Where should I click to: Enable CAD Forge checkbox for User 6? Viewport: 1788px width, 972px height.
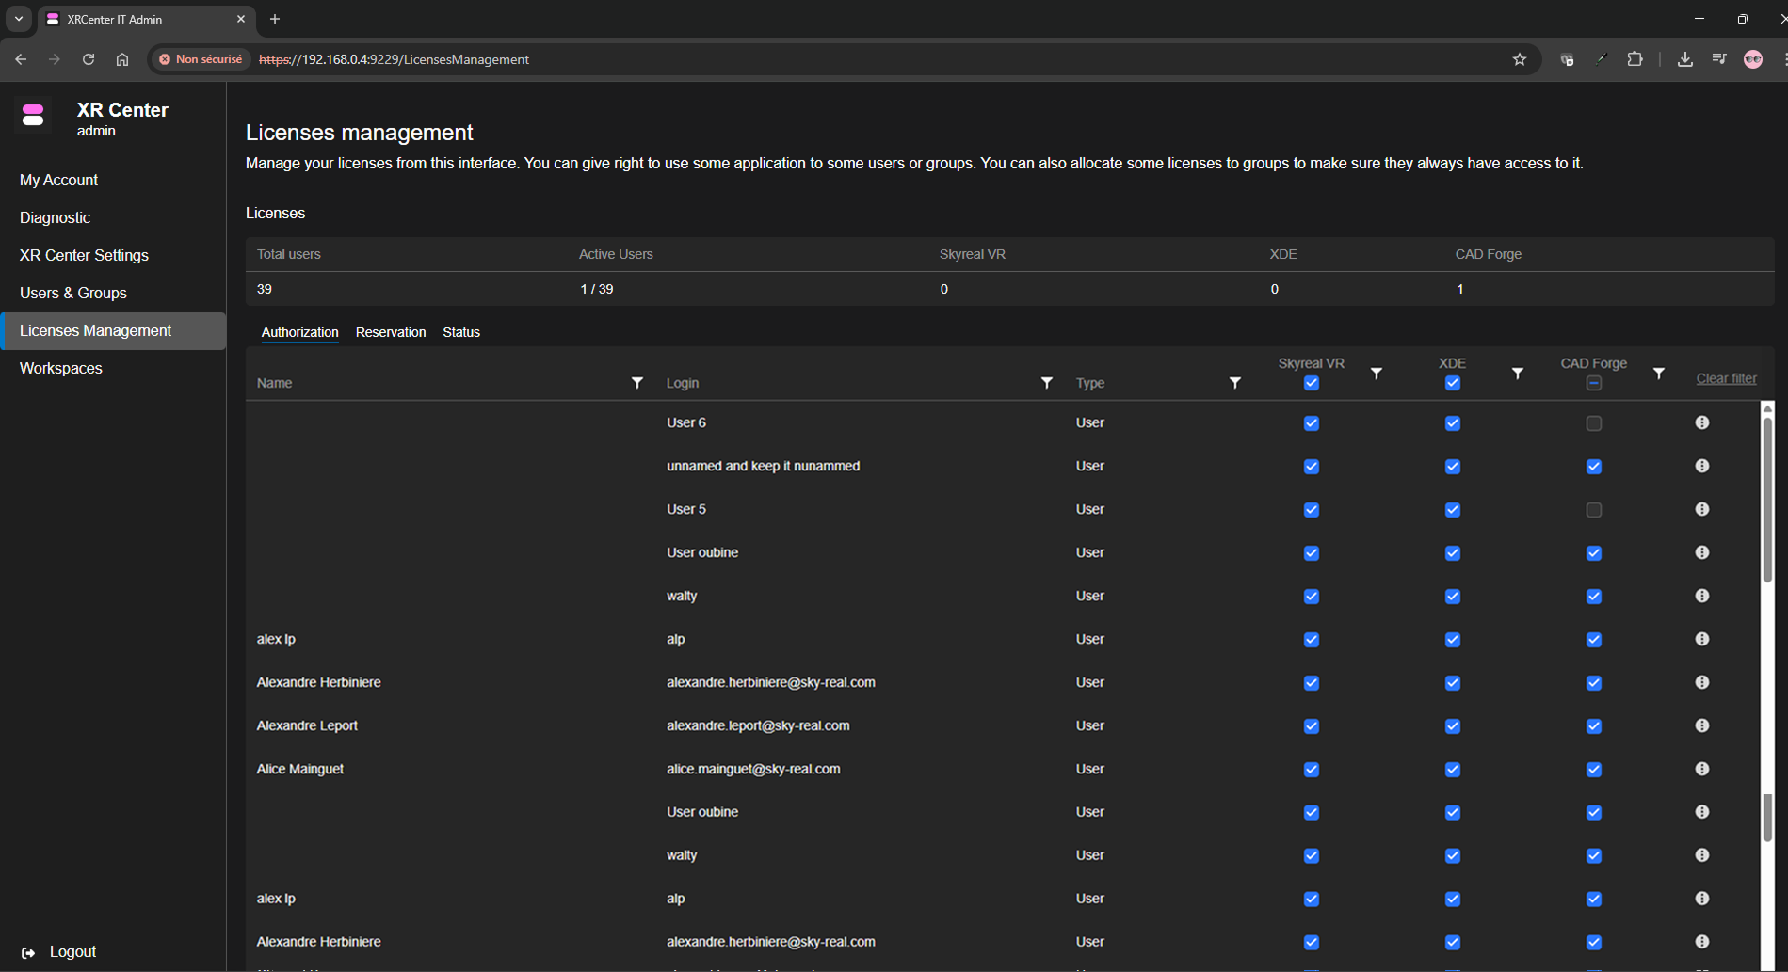click(1593, 423)
